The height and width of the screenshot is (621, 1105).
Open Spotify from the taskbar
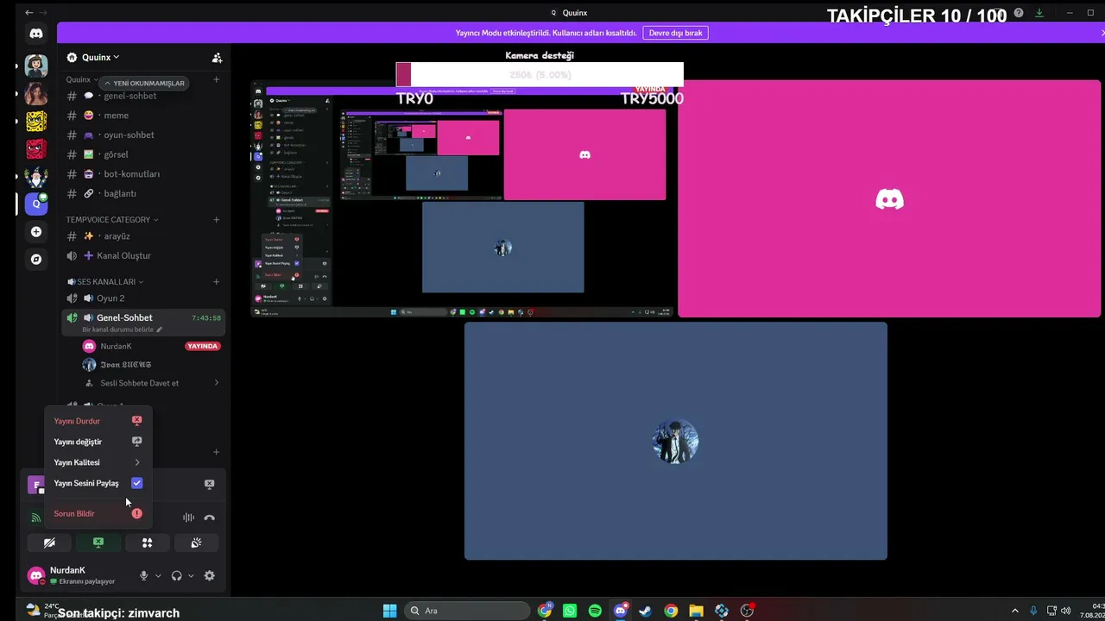tap(595, 611)
